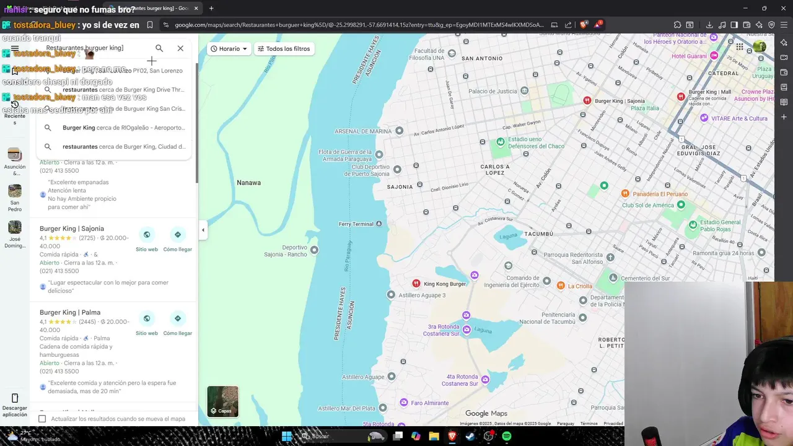
Task: Open Leo AI sparkle toolbar icon
Action: point(759,25)
